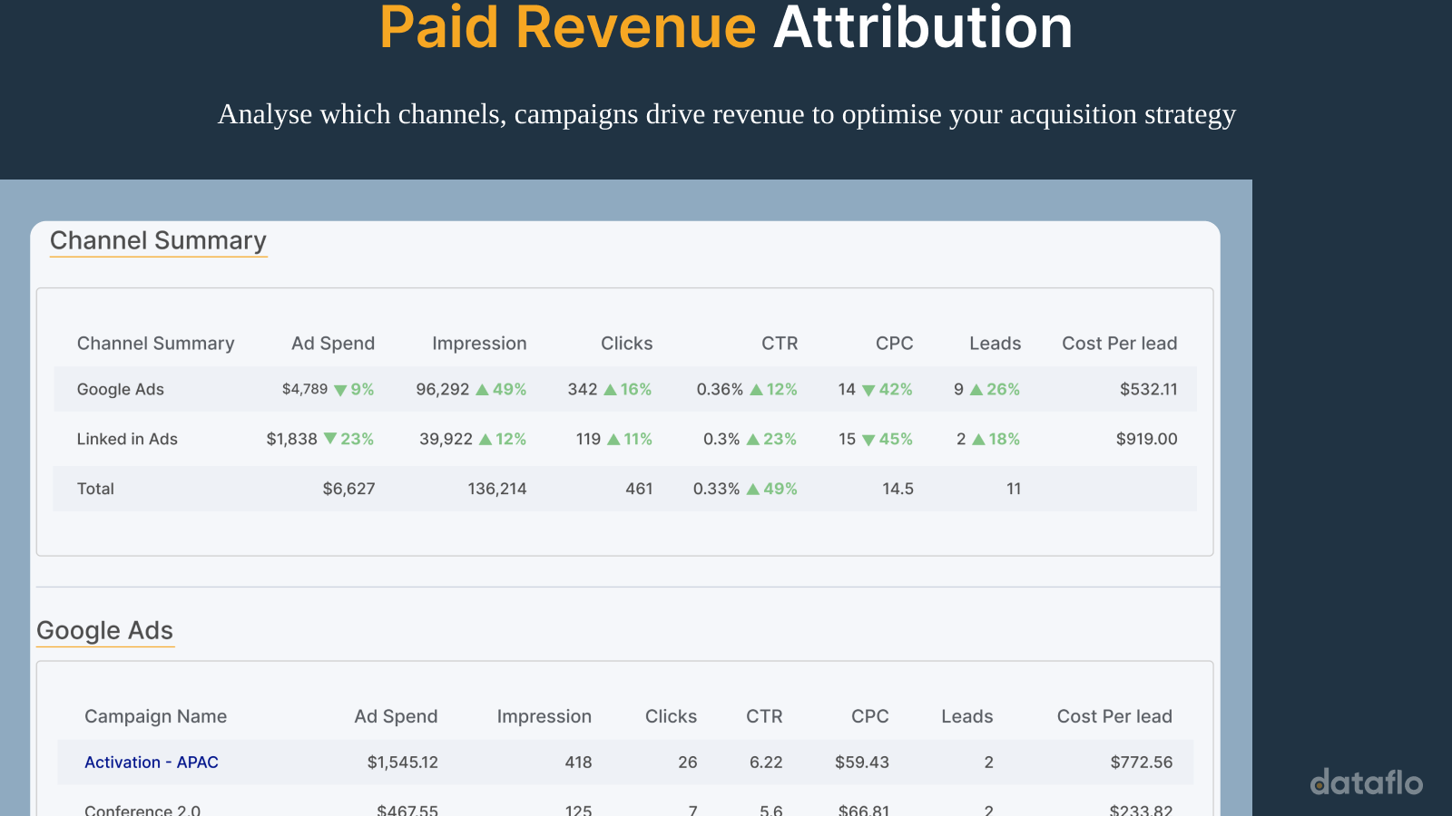Click Google Ads Impression up arrow indicator
The width and height of the screenshot is (1452, 816).
click(483, 390)
